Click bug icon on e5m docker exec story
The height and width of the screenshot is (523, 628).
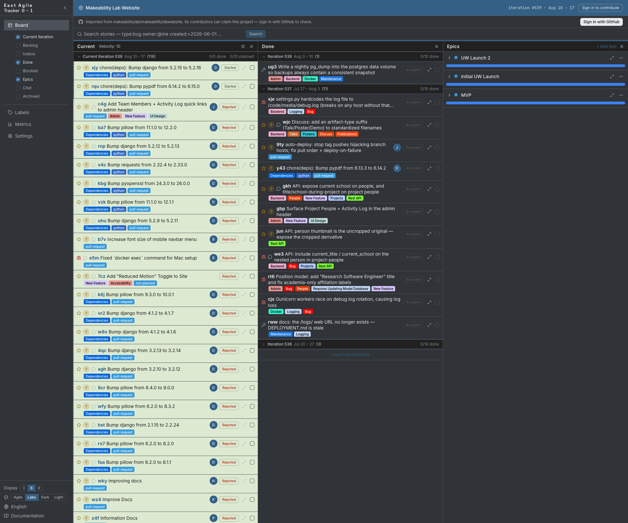(x=79, y=258)
